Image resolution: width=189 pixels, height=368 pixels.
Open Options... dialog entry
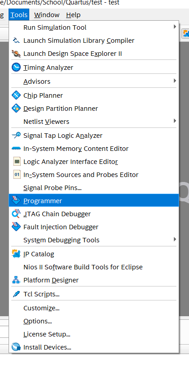(x=94, y=321)
